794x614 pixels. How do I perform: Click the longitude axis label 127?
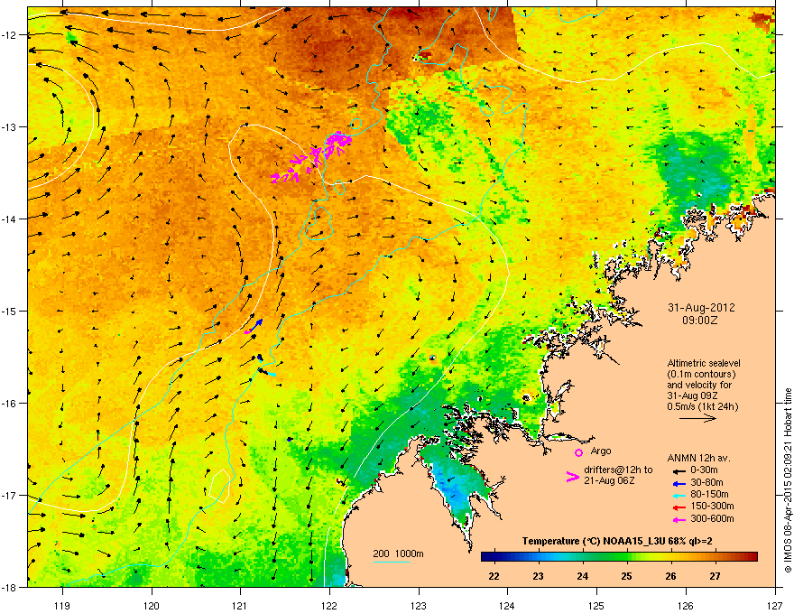(x=775, y=605)
